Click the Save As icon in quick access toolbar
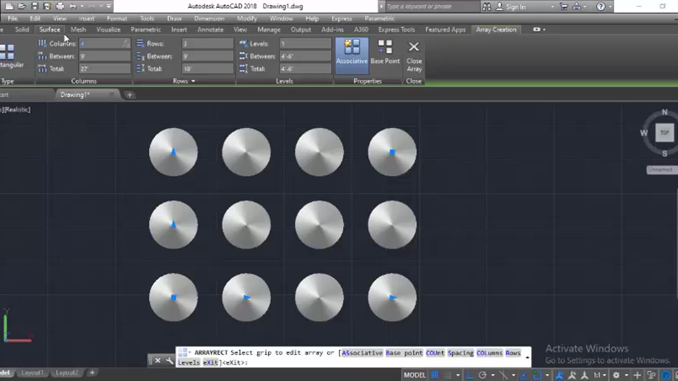This screenshot has width=678, height=381. [47, 6]
